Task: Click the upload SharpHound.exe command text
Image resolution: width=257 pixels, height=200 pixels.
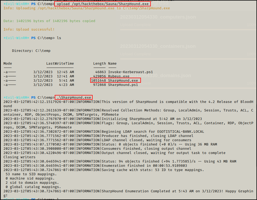Action: [102, 4]
